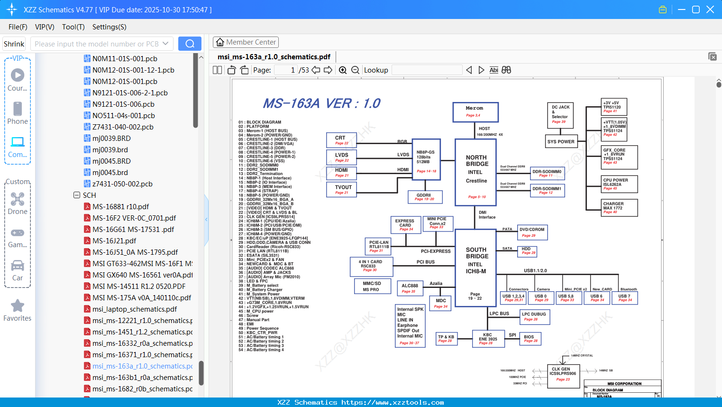The height and width of the screenshot is (407, 722).
Task: Click the model number search box
Action: (x=102, y=44)
